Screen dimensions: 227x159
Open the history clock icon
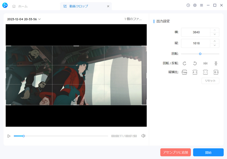click(188, 5)
